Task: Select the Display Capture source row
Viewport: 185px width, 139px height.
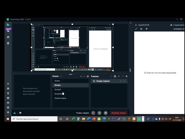Action: point(109,81)
